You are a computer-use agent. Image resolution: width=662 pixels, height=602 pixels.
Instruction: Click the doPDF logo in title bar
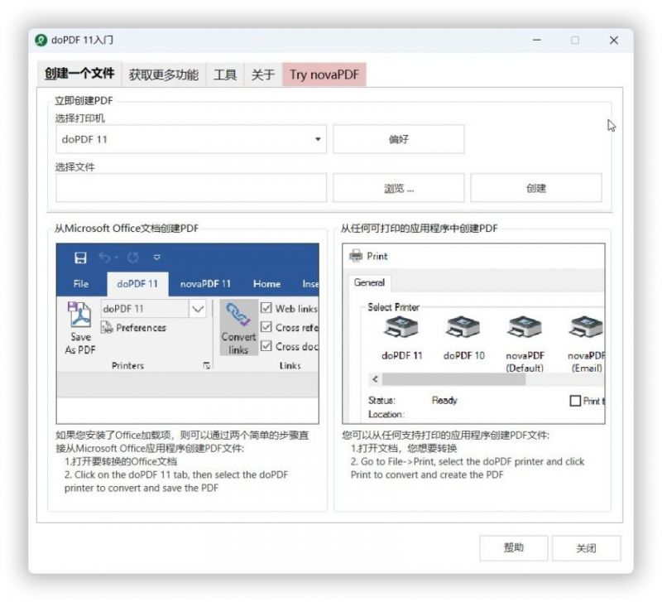[x=41, y=40]
